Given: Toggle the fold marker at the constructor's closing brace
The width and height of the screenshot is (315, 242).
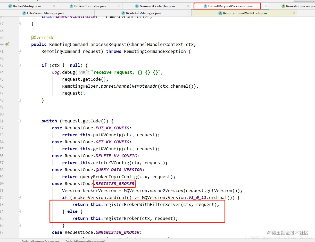Looking at the screenshot, I should point(19,23).
